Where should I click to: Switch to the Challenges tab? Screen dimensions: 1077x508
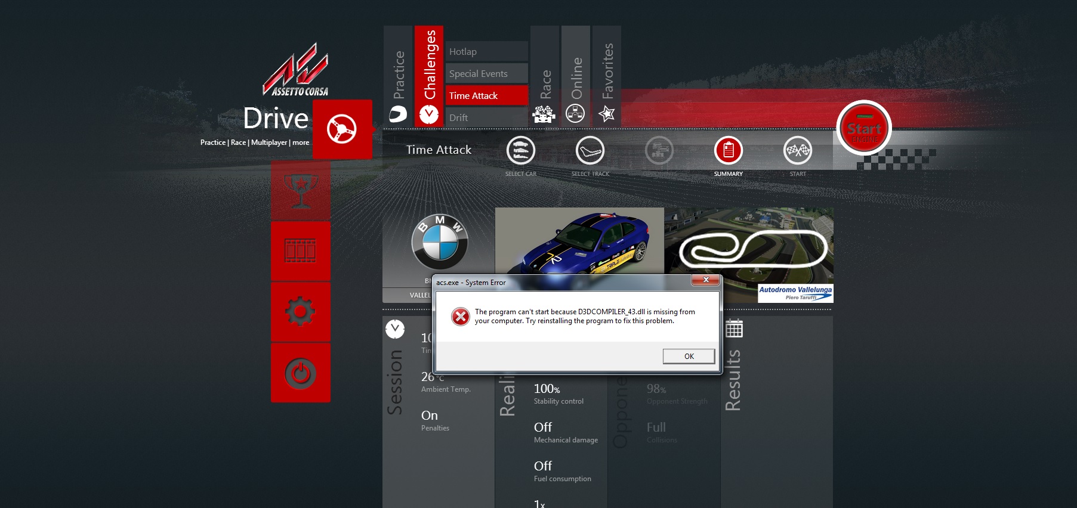click(x=429, y=76)
